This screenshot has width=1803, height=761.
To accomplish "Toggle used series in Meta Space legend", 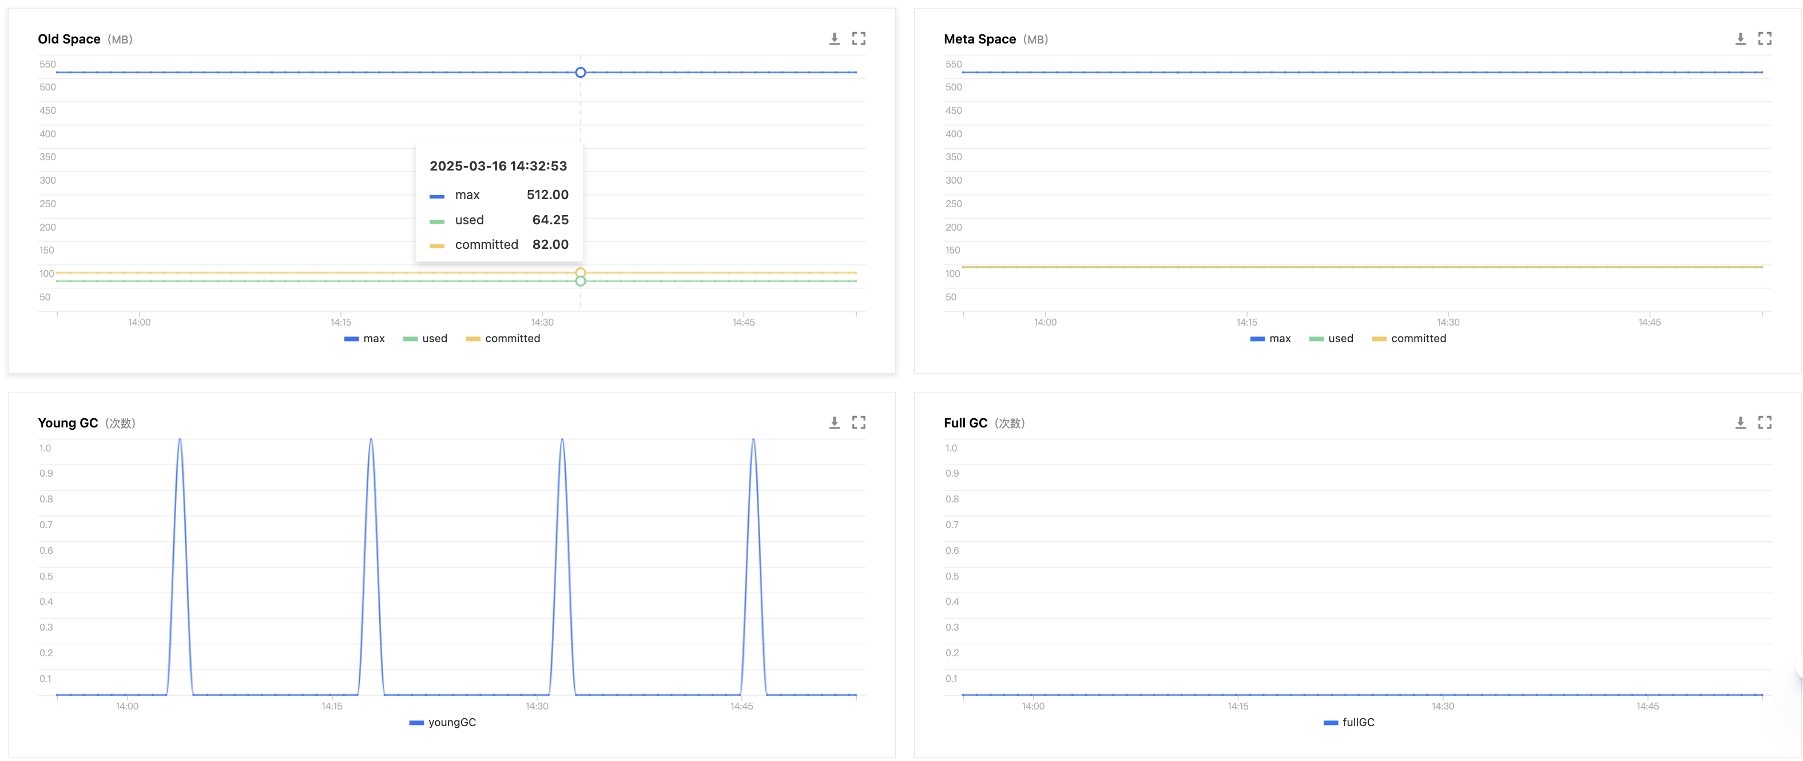I will 1331,338.
